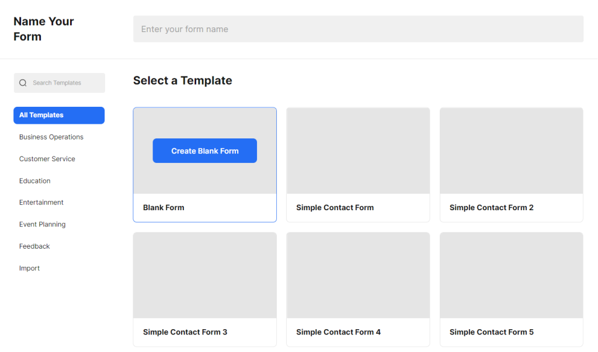Switch to the Education category
Screen dimensions: 598x352
pos(34,180)
